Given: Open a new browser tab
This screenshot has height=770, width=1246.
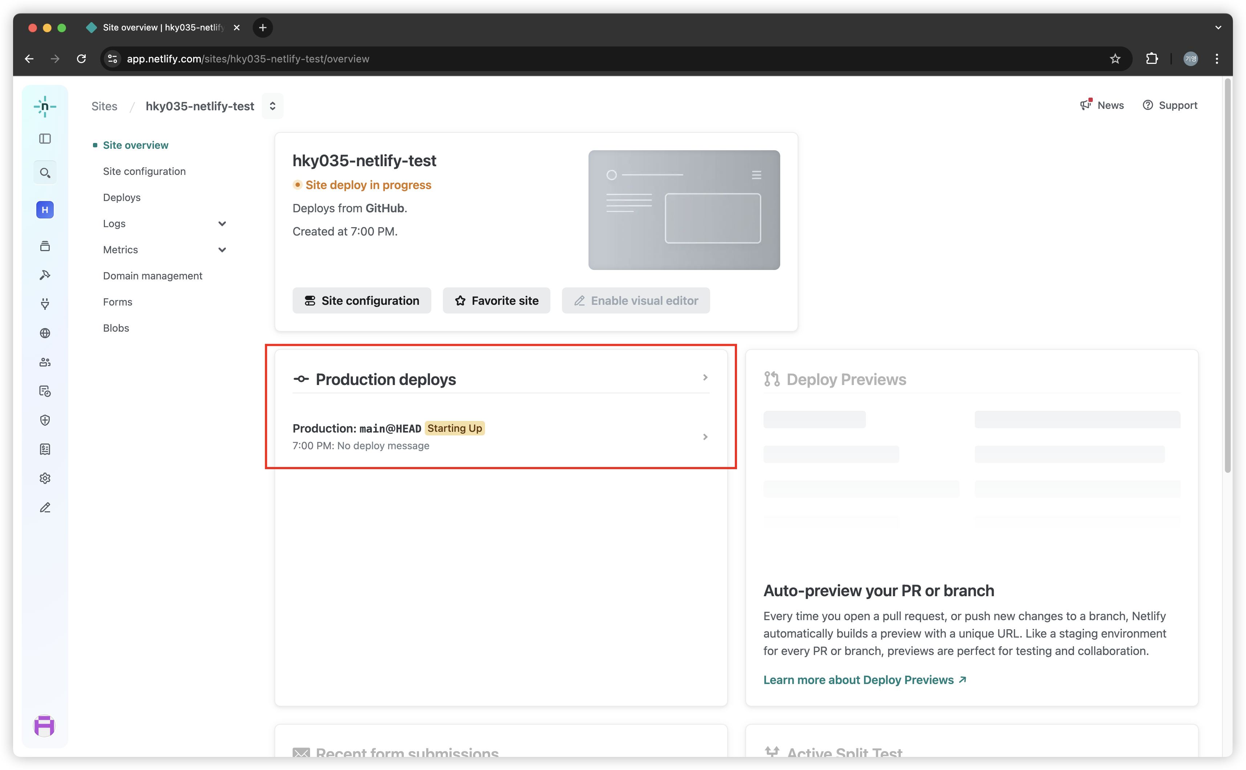Looking at the screenshot, I should point(263,28).
